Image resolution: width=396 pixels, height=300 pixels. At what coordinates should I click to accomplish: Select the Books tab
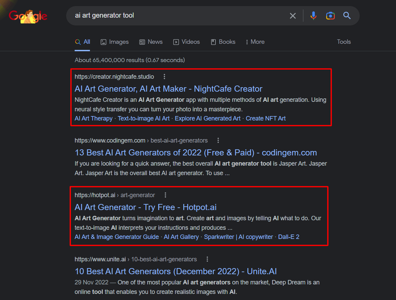click(x=223, y=42)
